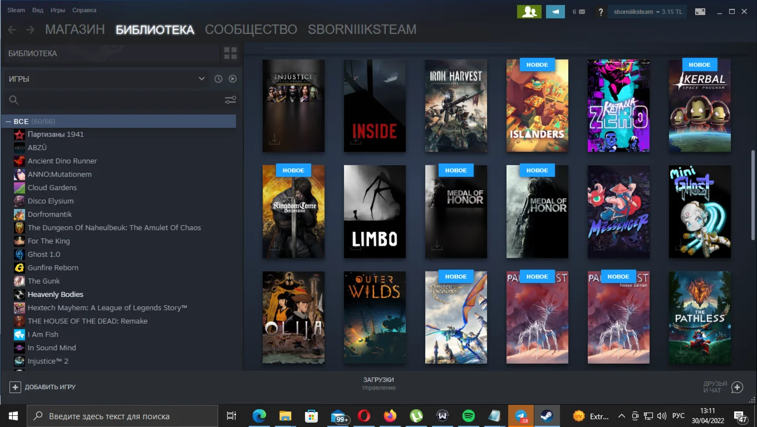Image resolution: width=757 pixels, height=427 pixels.
Task: Switch to the grid collections view icon
Action: [230, 53]
